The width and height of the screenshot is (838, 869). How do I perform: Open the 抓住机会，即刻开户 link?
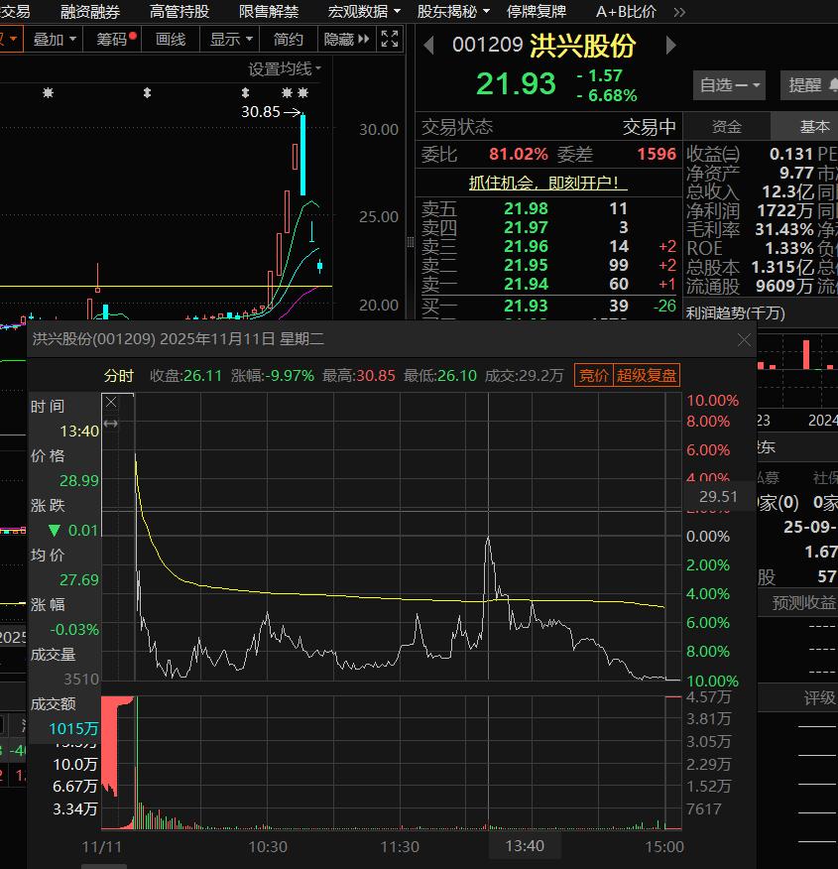(x=547, y=183)
